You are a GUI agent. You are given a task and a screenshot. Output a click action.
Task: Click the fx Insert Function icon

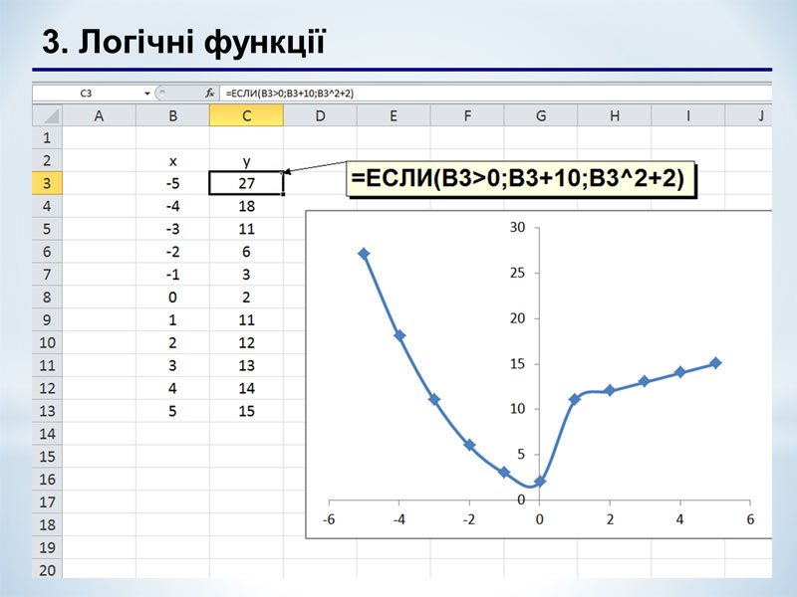point(210,93)
